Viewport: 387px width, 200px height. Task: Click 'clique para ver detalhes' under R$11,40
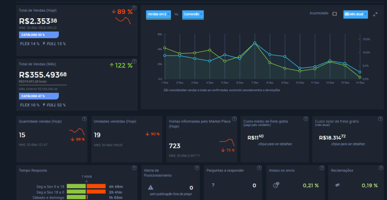[x=275, y=144]
